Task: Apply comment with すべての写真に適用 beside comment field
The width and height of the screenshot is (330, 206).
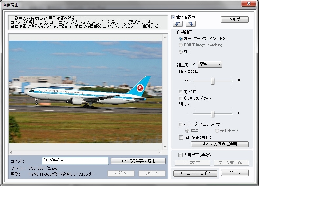Action: (x=138, y=161)
